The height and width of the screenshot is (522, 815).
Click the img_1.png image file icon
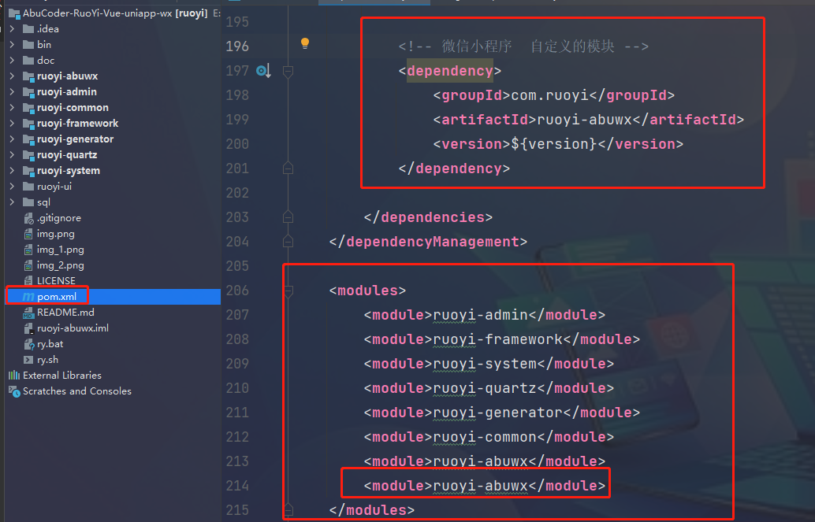click(x=28, y=250)
